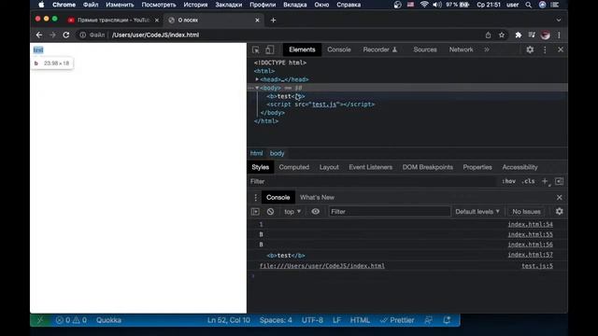Toggle device toolbar icon in DevTools

270,49
